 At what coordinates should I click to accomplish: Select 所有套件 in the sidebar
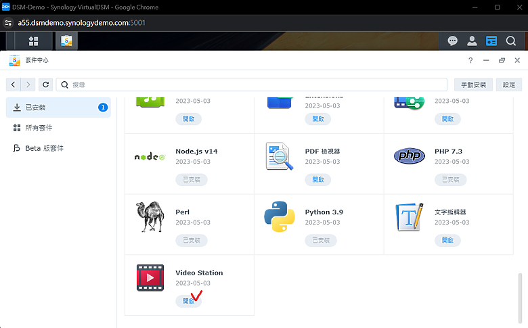click(x=58, y=128)
